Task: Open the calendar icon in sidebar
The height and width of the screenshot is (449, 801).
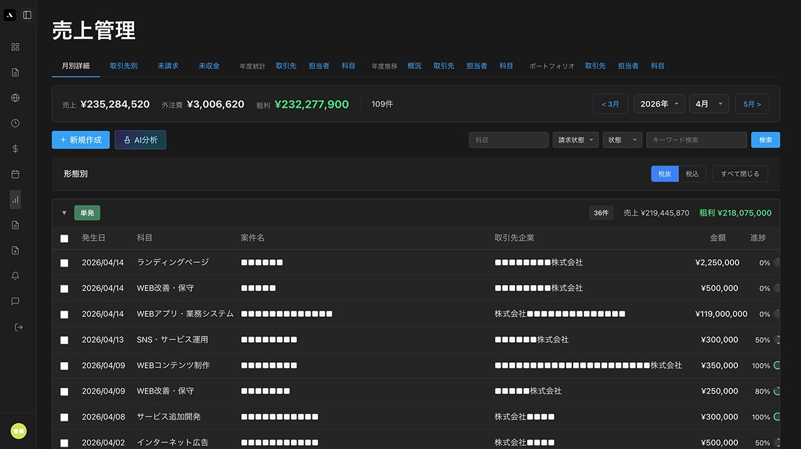Action: point(16,174)
